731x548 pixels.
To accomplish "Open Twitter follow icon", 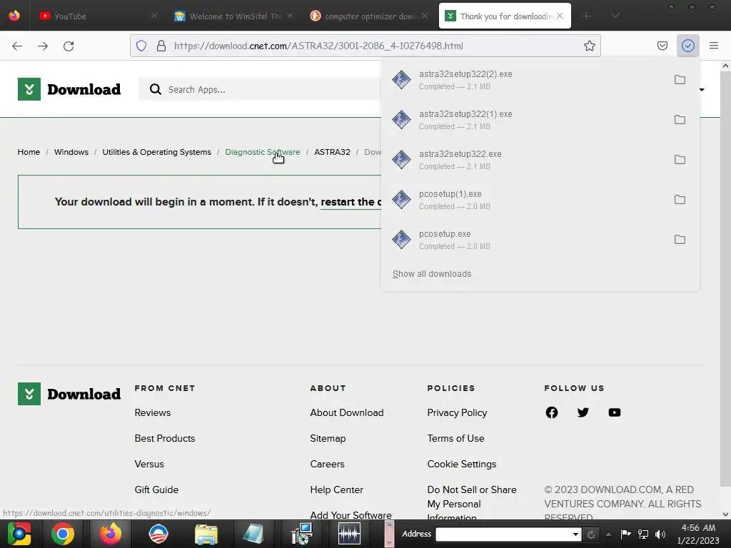I will (583, 412).
